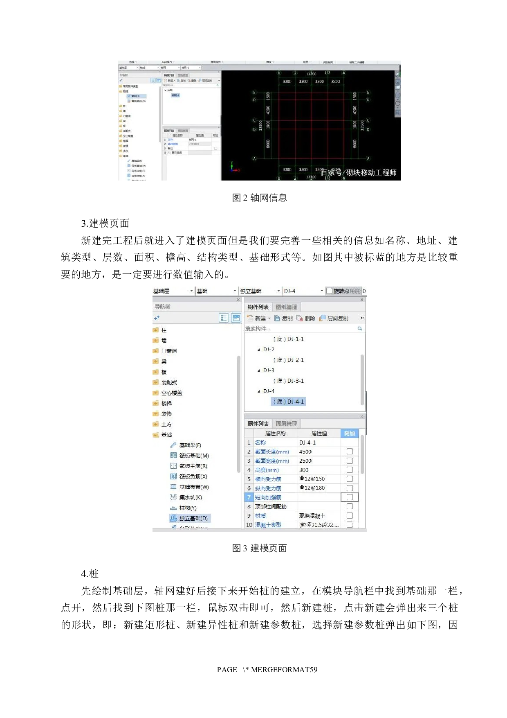Select the 轴网-1 item in axis grid screenshot
Viewport: 507px width, 718px height.
coord(175,95)
